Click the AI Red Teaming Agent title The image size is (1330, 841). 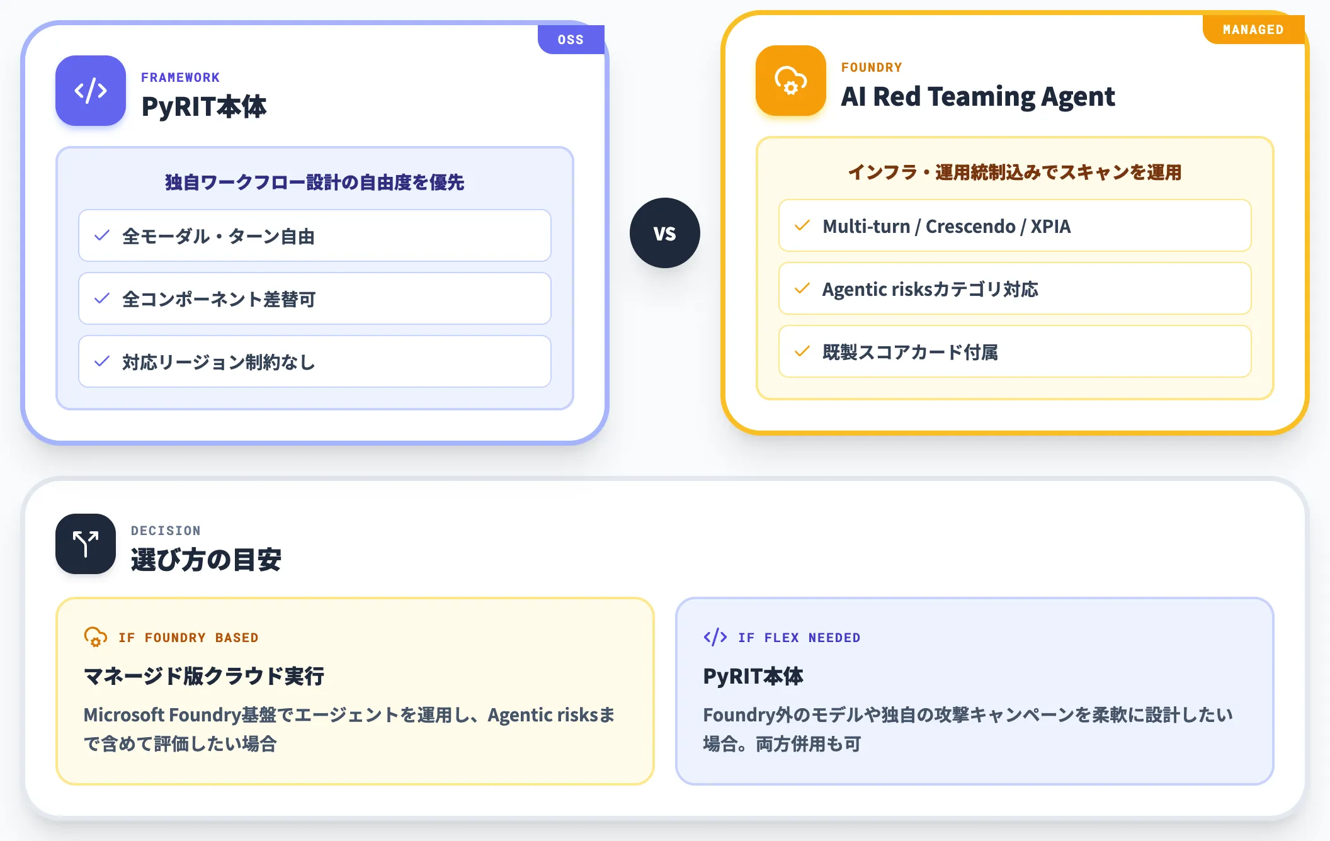978,96
